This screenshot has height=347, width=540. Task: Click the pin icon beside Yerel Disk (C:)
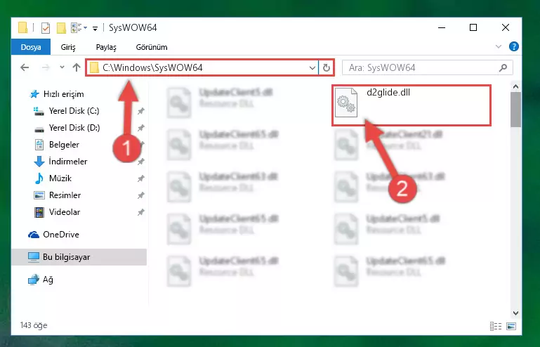tap(141, 111)
